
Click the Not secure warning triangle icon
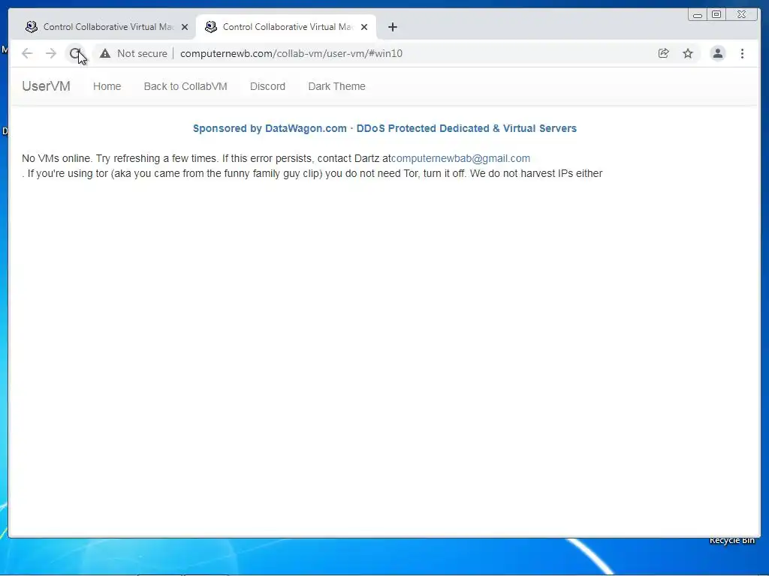click(105, 53)
